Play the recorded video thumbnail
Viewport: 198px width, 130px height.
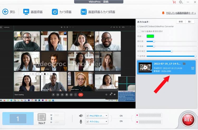(x=145, y=67)
